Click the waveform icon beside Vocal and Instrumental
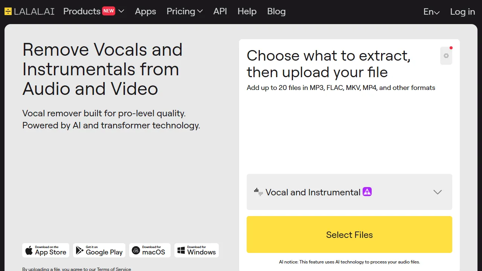Screen dimensions: 482x271 pyautogui.click(x=258, y=192)
